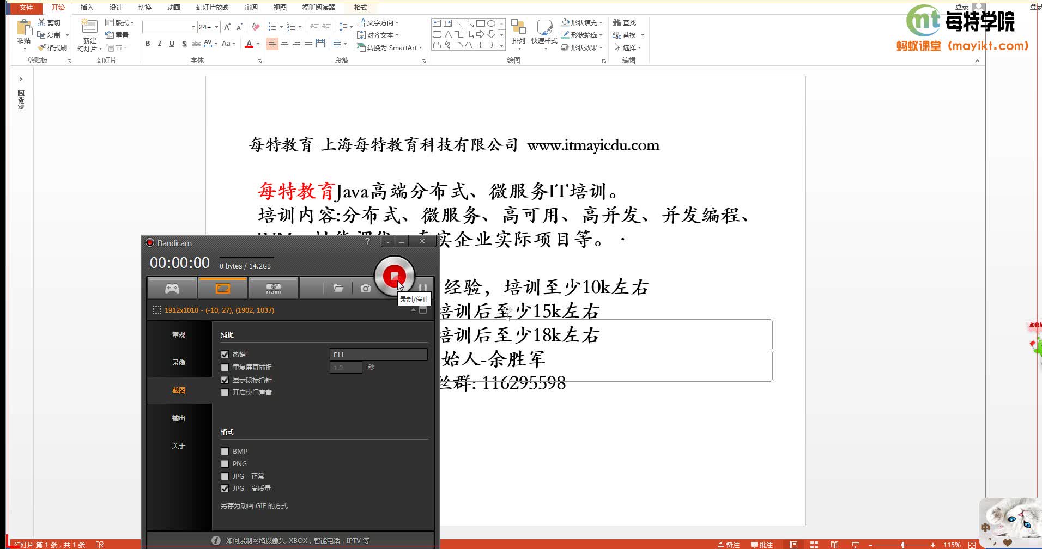This screenshot has width=1042, height=549.
Task: Align text left in paragraph group
Action: click(x=272, y=44)
